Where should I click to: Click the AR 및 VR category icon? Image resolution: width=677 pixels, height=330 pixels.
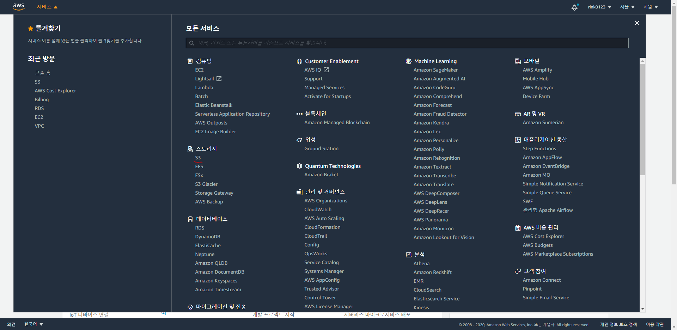pos(518,114)
